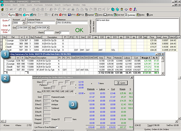
Task: Click the F6 toolbar button
Action: pos(33,15)
